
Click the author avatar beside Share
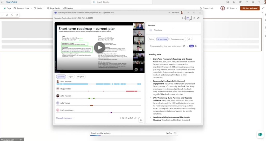point(223,8)
